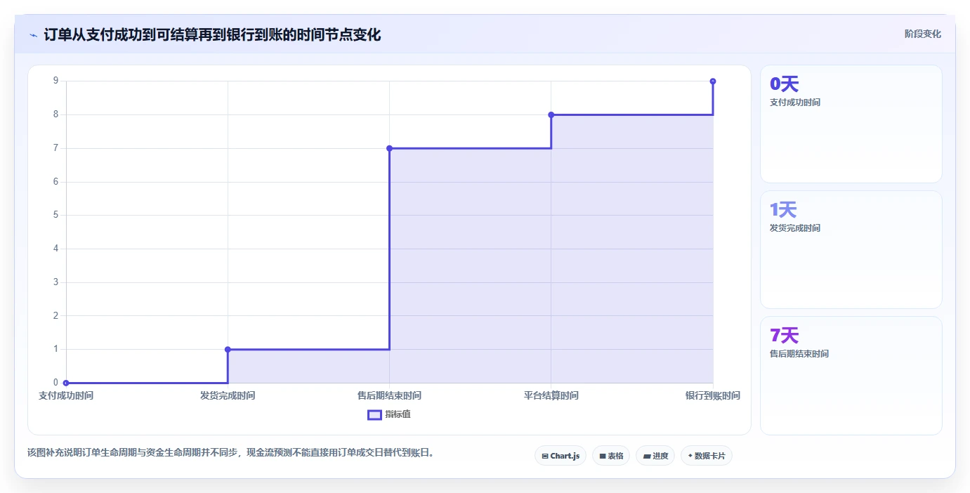
Task: Select the 表格 chip
Action: pos(611,456)
